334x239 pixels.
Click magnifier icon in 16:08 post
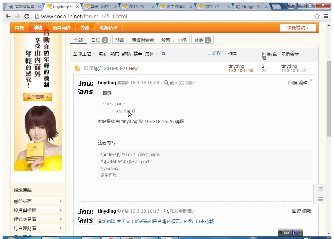click(x=167, y=83)
